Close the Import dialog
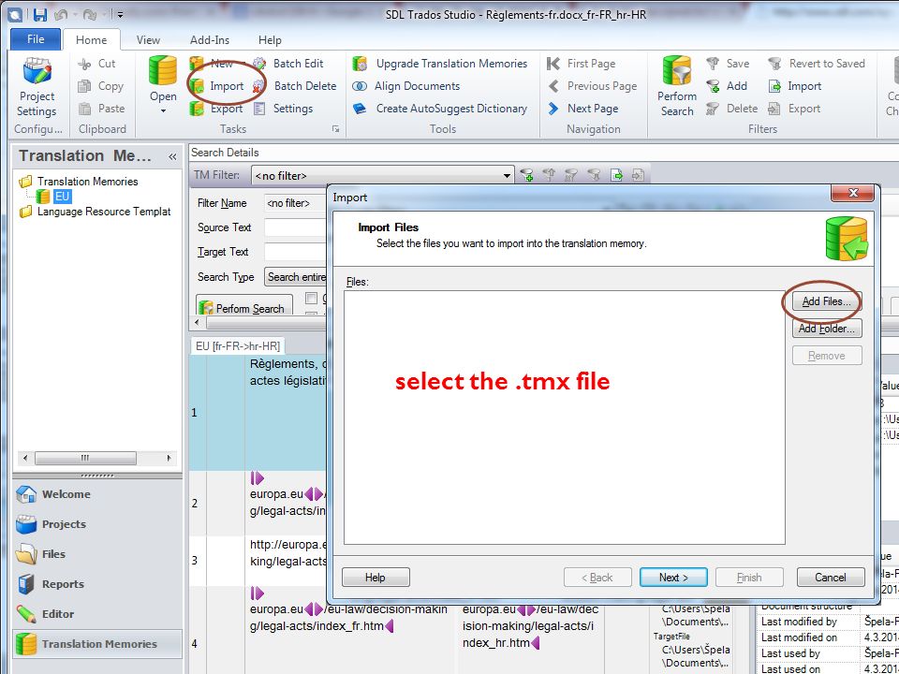This screenshot has height=674, width=899. pos(852,193)
